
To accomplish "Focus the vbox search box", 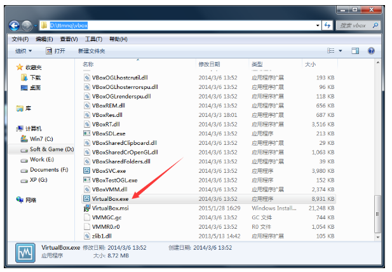I will pyautogui.click(x=358, y=25).
